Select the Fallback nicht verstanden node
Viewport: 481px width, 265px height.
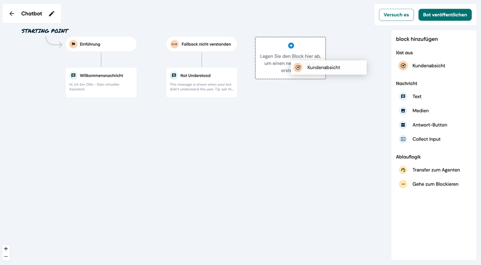tap(202, 44)
